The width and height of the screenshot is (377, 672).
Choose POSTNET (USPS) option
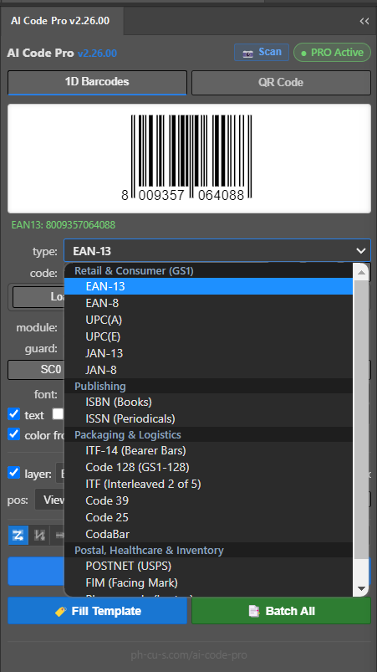coord(208,566)
